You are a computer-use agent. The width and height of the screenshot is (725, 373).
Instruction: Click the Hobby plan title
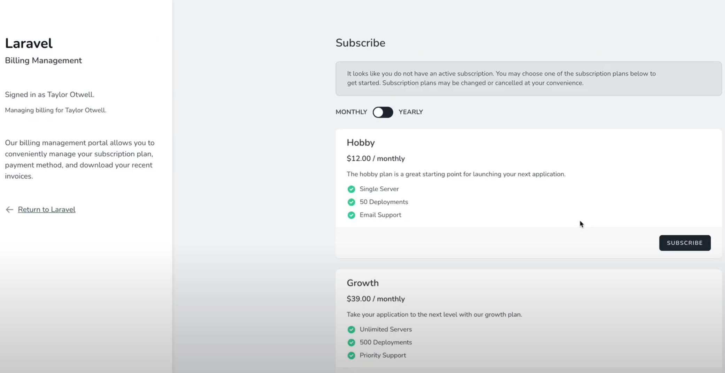coord(361,143)
